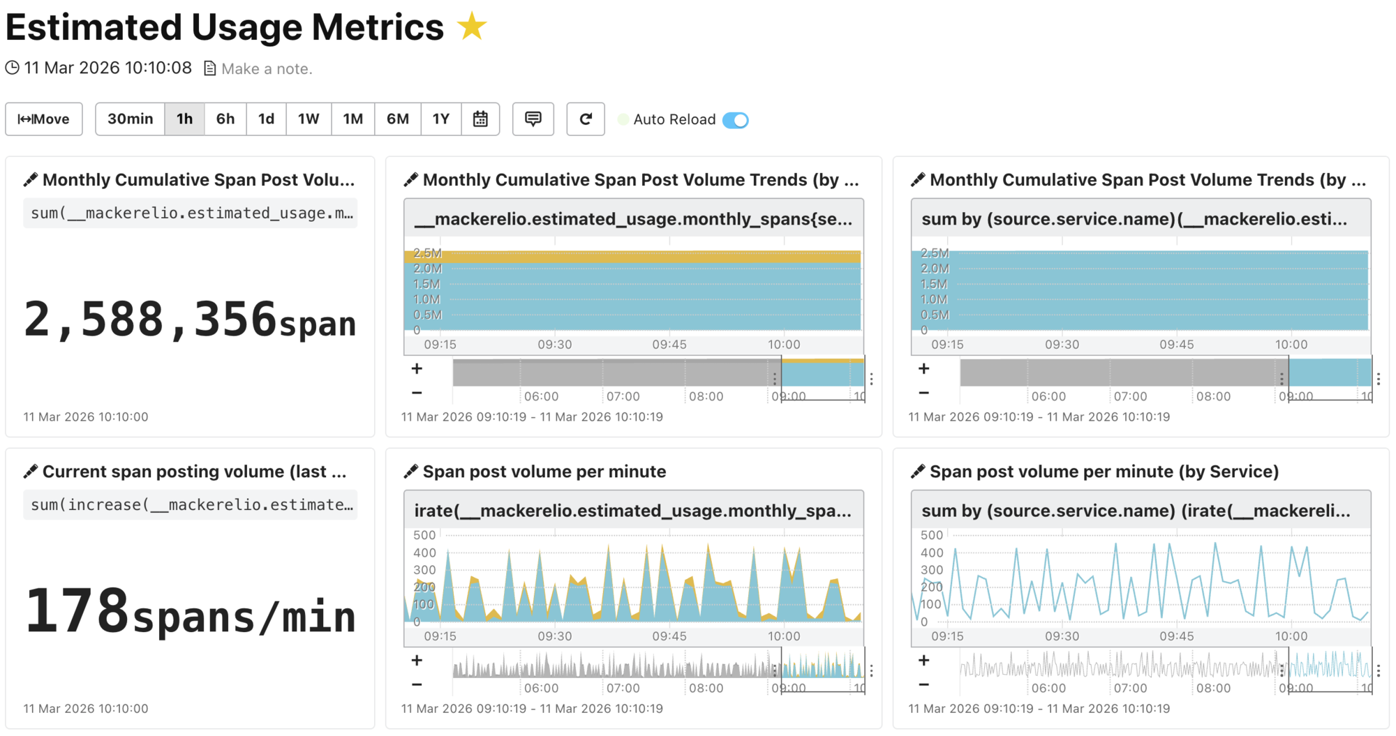1396x736 pixels.
Task: Click the dashboard timestamp 11 Mar 2026 10:10:08
Action: pos(107,68)
